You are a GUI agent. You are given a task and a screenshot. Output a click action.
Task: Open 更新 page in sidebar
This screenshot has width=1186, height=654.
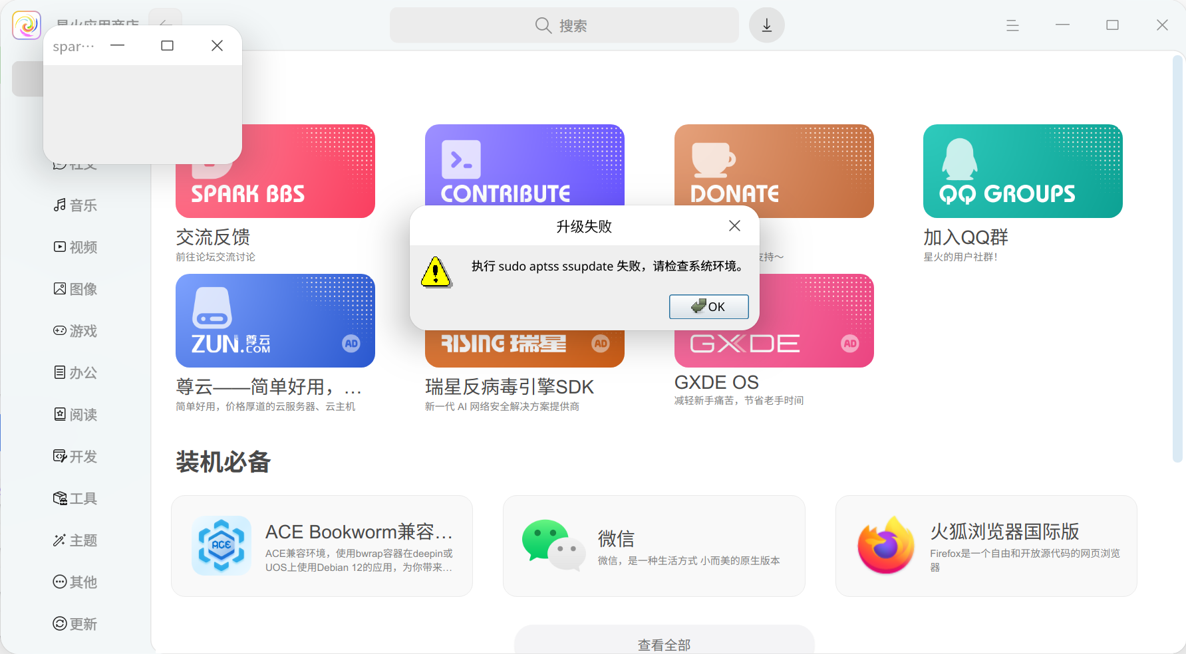click(x=75, y=624)
